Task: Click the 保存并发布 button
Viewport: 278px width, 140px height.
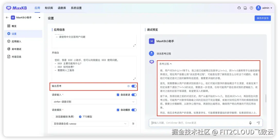Action: [263, 18]
